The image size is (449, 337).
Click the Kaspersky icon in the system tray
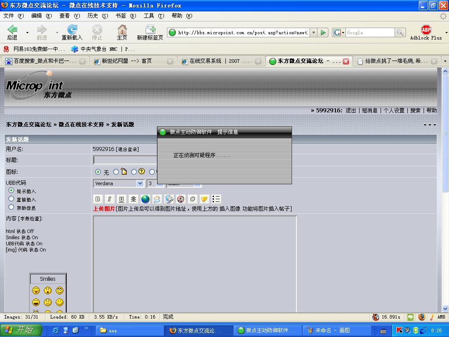[x=399, y=330]
